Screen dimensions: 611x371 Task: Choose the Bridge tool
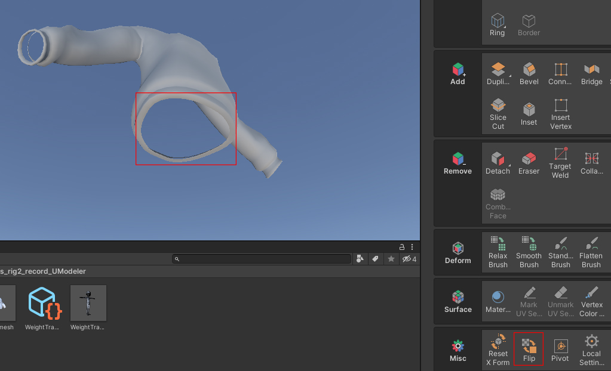click(591, 73)
